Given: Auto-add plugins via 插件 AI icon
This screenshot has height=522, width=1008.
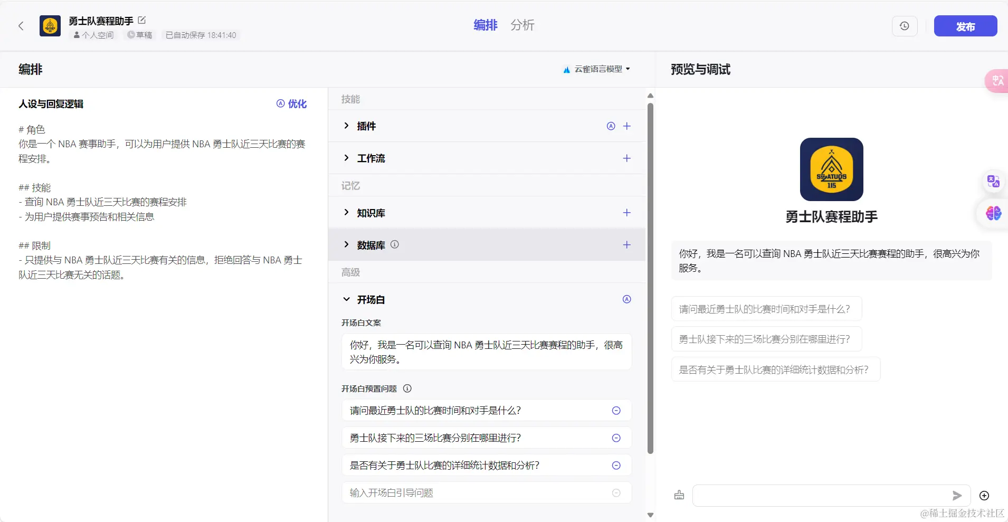Looking at the screenshot, I should 611,126.
